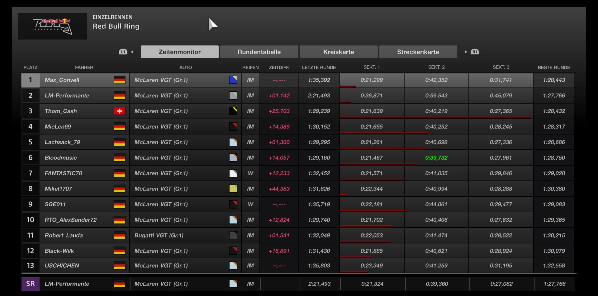Viewport: 598px width, 296px height.
Task: Click the green sector 2 time of Bloodmusic
Action: [x=436, y=158]
